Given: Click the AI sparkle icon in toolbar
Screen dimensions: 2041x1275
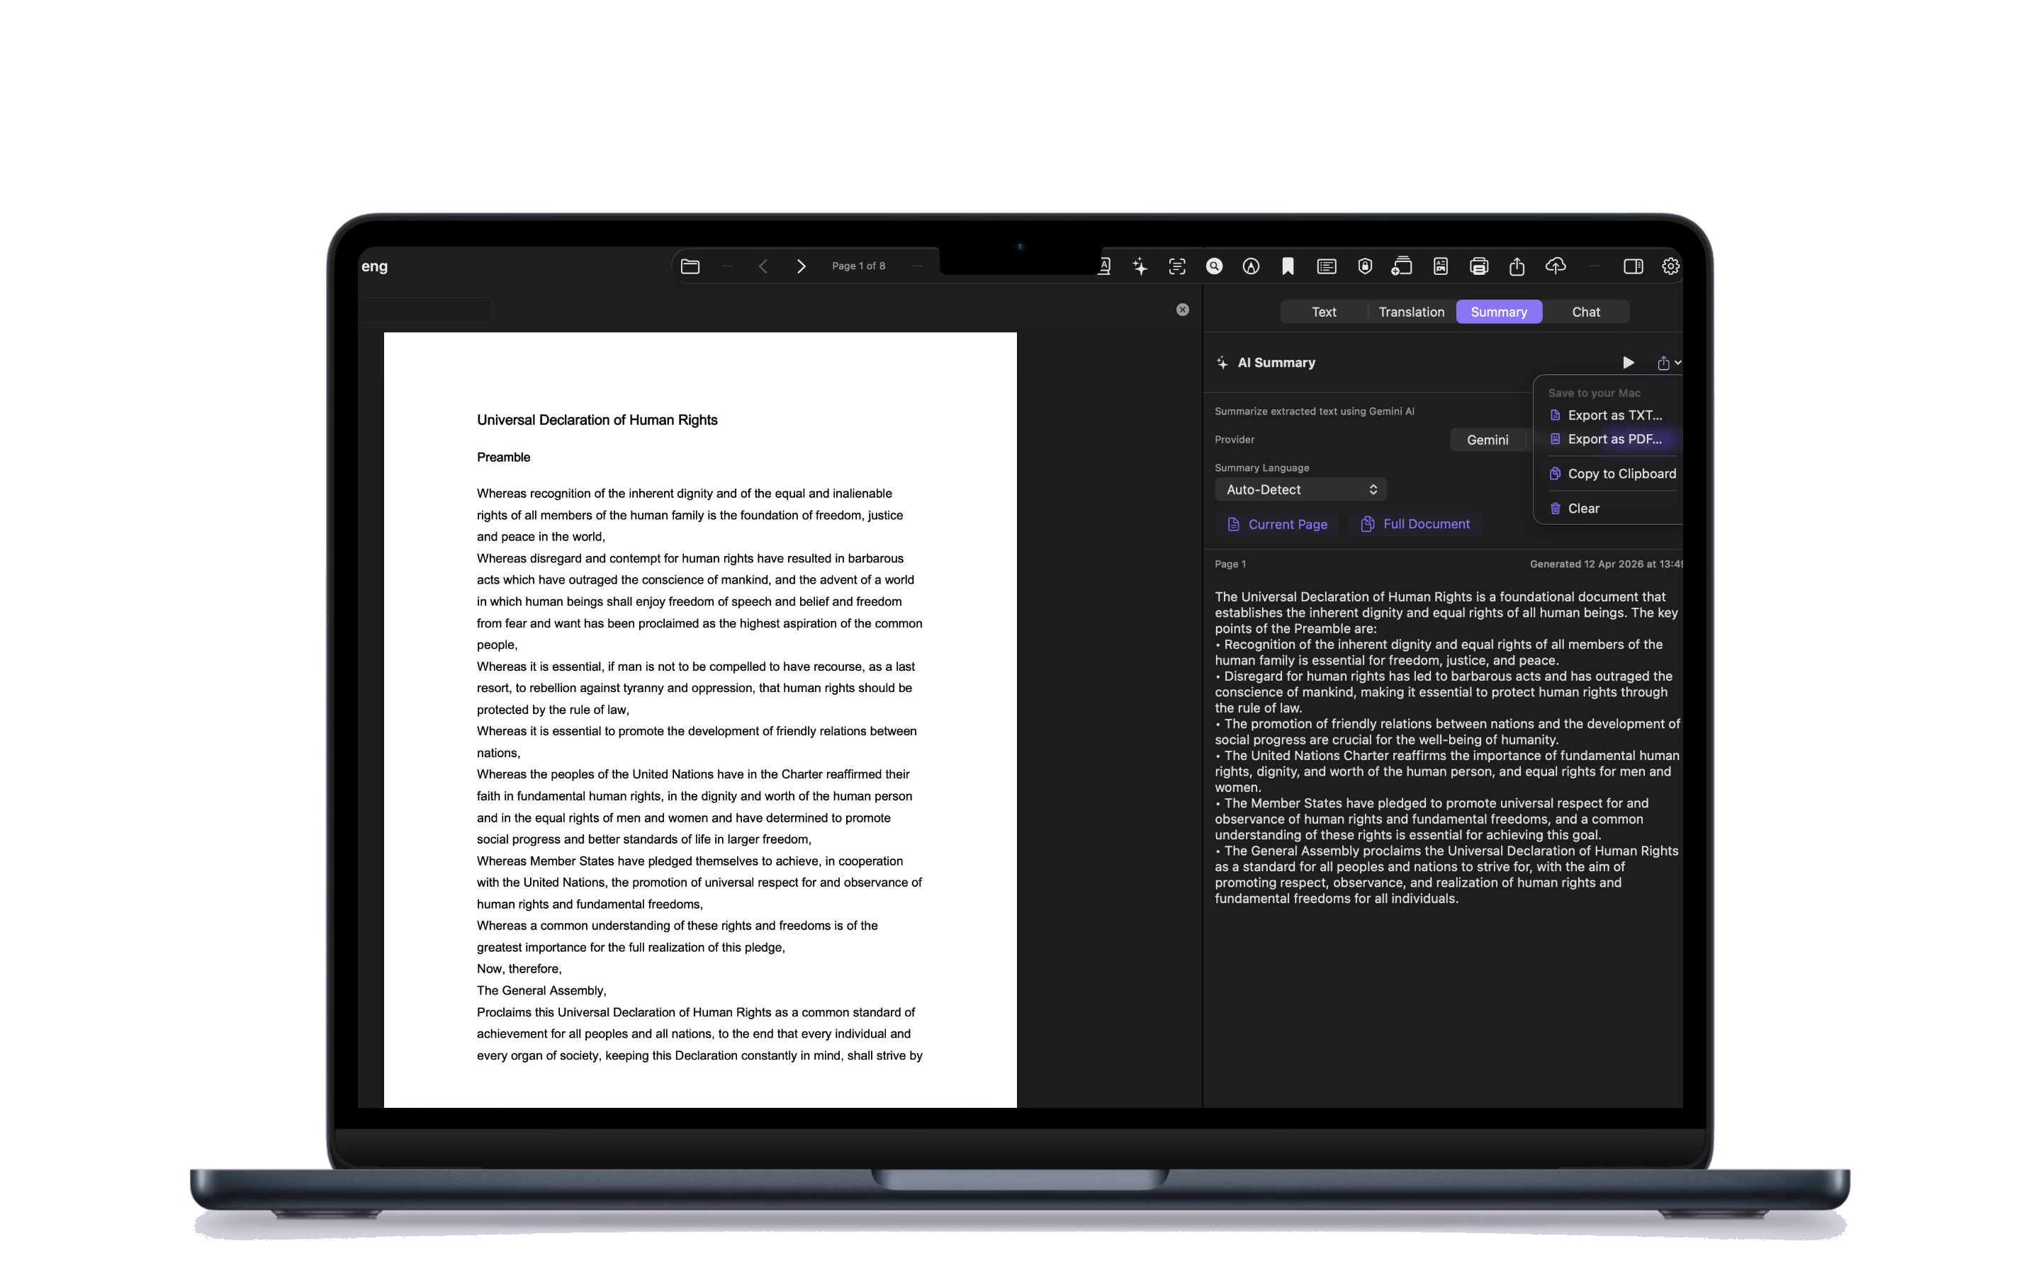Looking at the screenshot, I should point(1140,266).
